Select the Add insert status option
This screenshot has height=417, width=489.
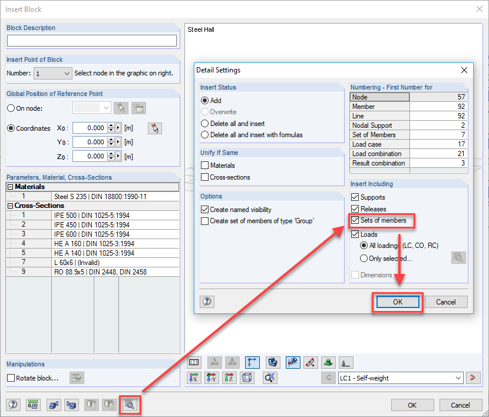(204, 100)
